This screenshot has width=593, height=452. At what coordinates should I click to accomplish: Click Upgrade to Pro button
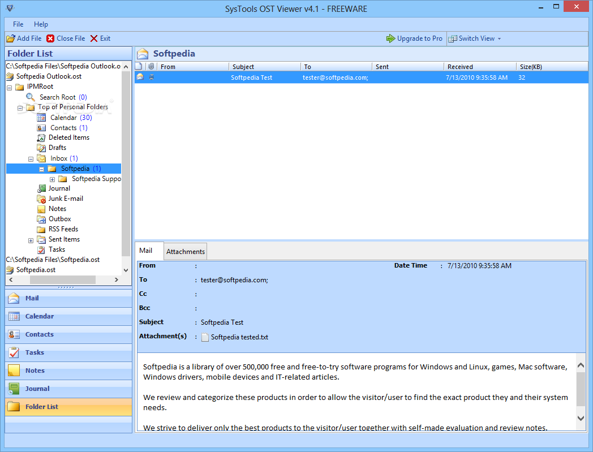pos(414,38)
